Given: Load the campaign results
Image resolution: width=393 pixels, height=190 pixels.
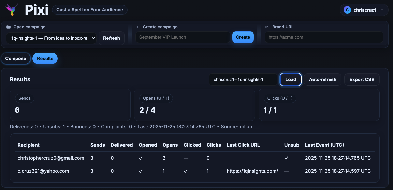Looking at the screenshot, I should [x=291, y=79].
